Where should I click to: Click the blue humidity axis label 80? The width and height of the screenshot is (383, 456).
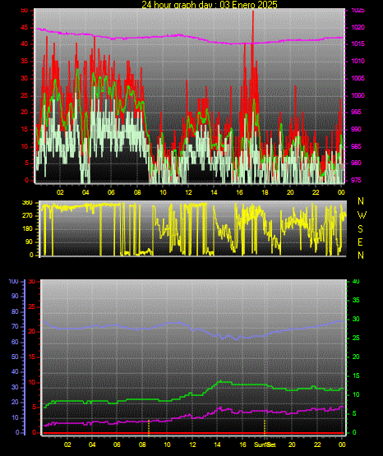[15, 311]
